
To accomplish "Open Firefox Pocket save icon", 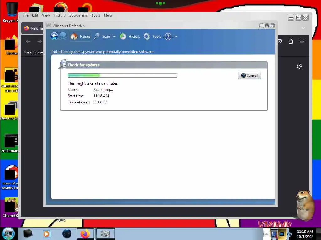I will click(280, 42).
